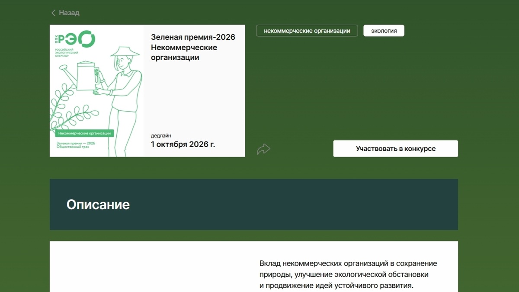Viewport: 519px width, 292px height.
Task: Click the green Некоммерческие организации label on the poster
Action: click(x=84, y=133)
